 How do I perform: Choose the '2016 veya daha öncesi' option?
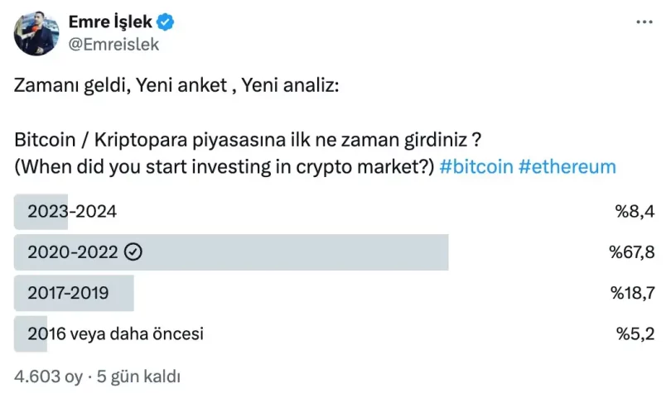pyautogui.click(x=115, y=334)
